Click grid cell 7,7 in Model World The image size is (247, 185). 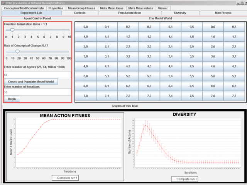click(234, 96)
